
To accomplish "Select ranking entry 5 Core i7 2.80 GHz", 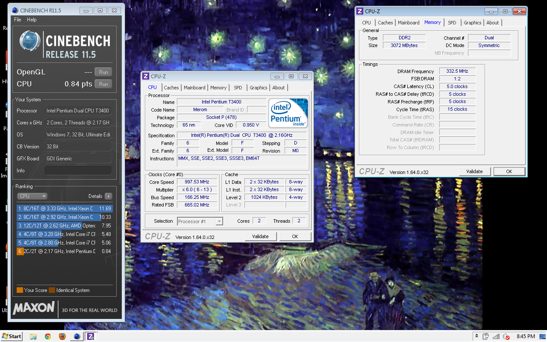I will click(x=65, y=243).
